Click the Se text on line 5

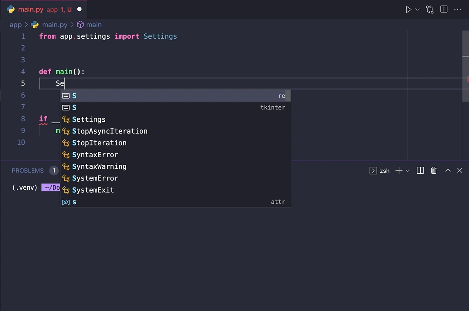pyautogui.click(x=60, y=83)
